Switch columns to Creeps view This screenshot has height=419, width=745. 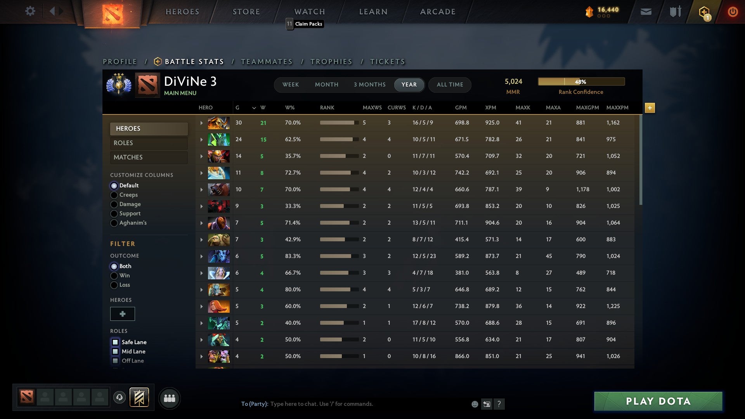tap(114, 195)
